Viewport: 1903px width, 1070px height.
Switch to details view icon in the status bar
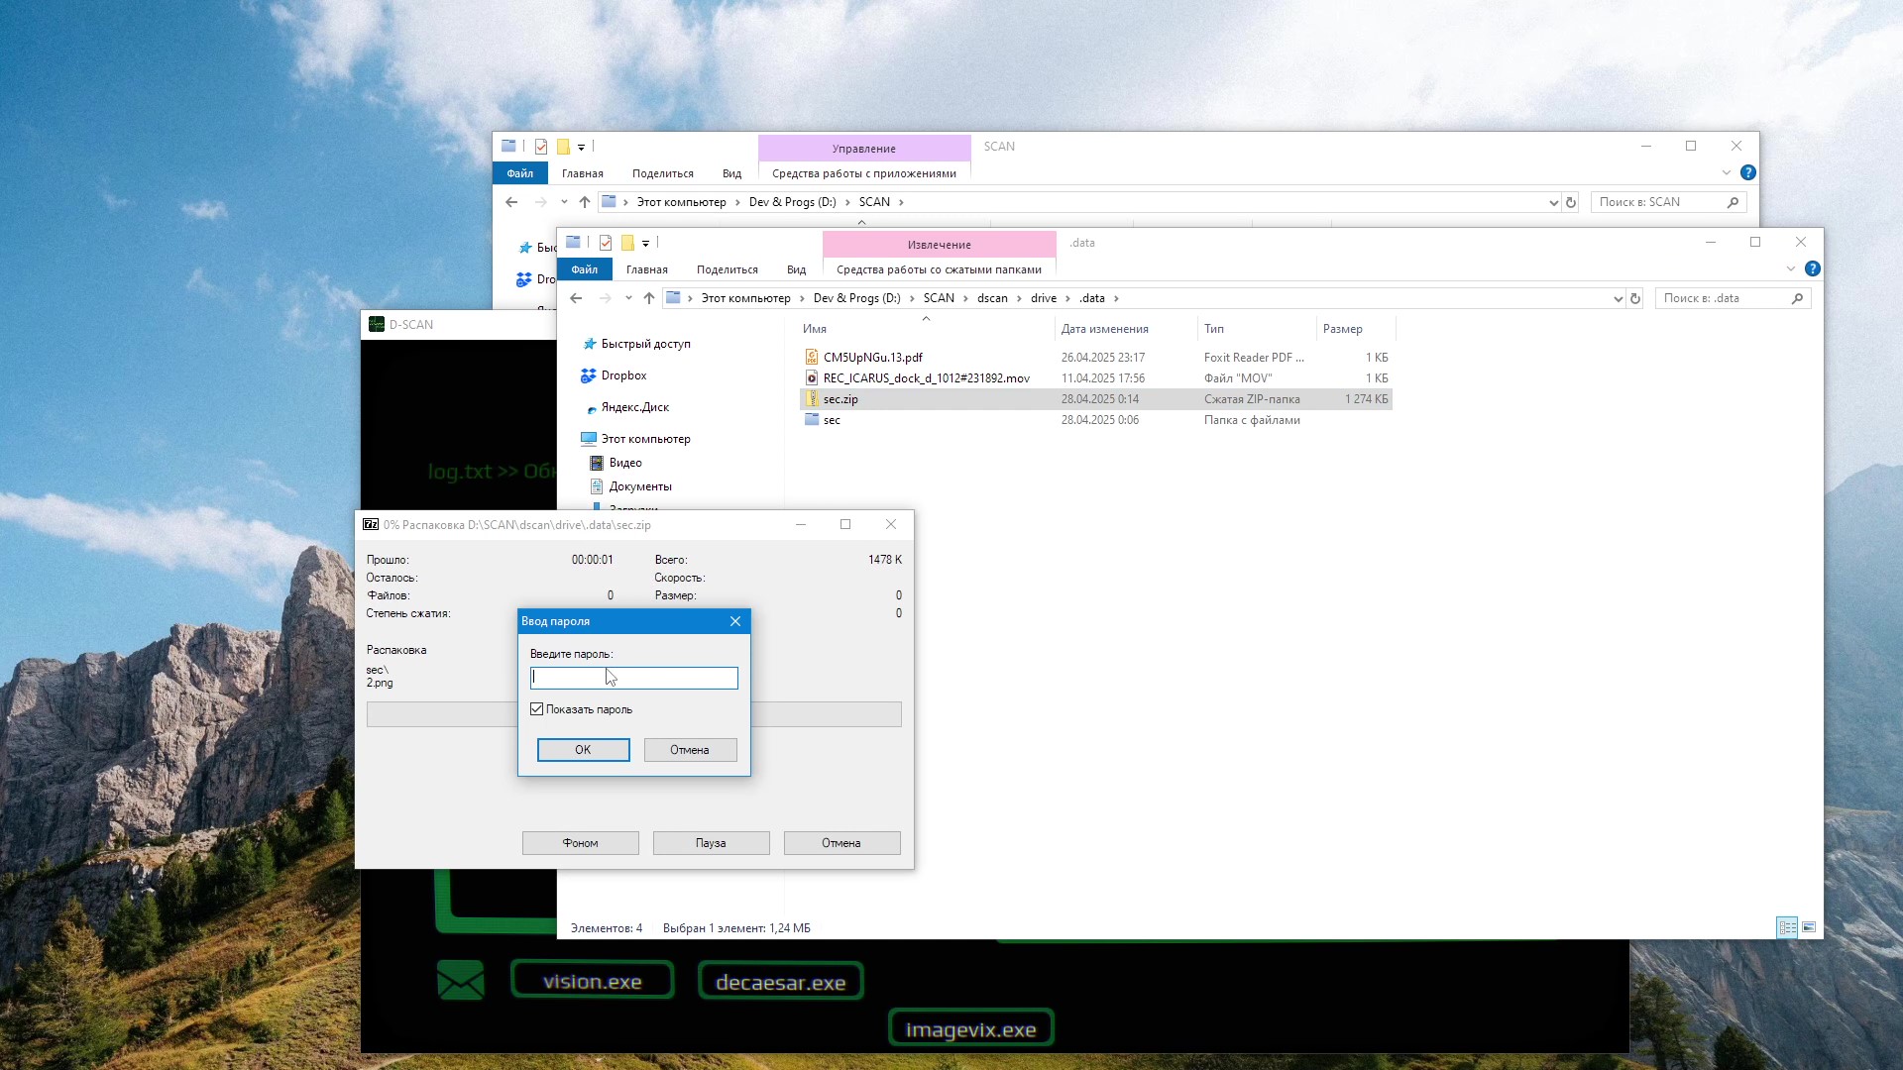[x=1787, y=927]
